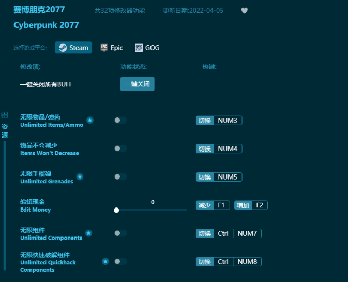Open the 资源 sidebar category
Screen dimensions: 348x282
pyautogui.click(x=5, y=131)
